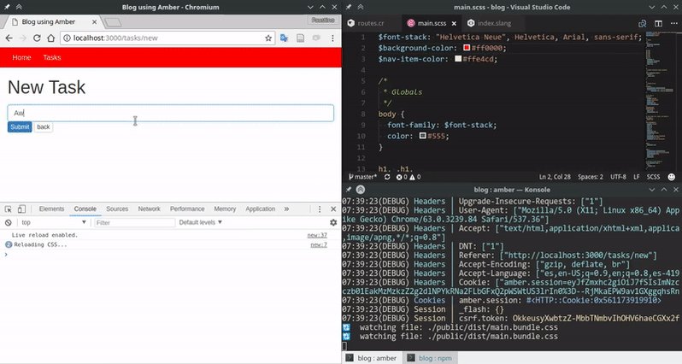Shade the Chromium window with double-arrow icon
The width and height of the screenshot is (682, 364).
[19, 7]
